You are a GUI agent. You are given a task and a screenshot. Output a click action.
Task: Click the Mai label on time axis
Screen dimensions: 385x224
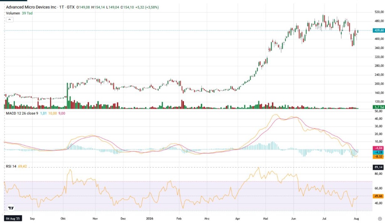pyautogui.click(x=265, y=219)
